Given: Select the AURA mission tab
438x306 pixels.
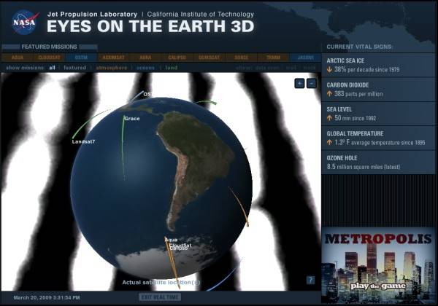Looking at the screenshot, I should click(x=145, y=58).
